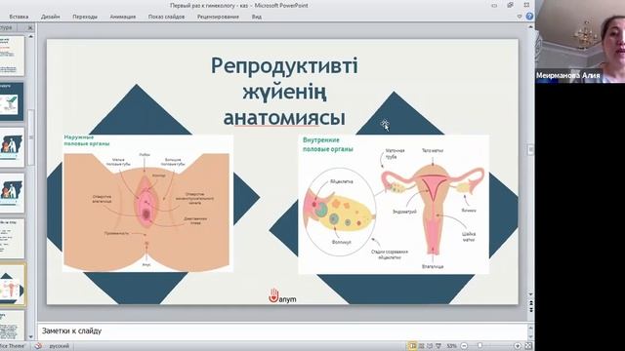Click the zoom slider handle
625x351 pixels.
click(x=479, y=346)
